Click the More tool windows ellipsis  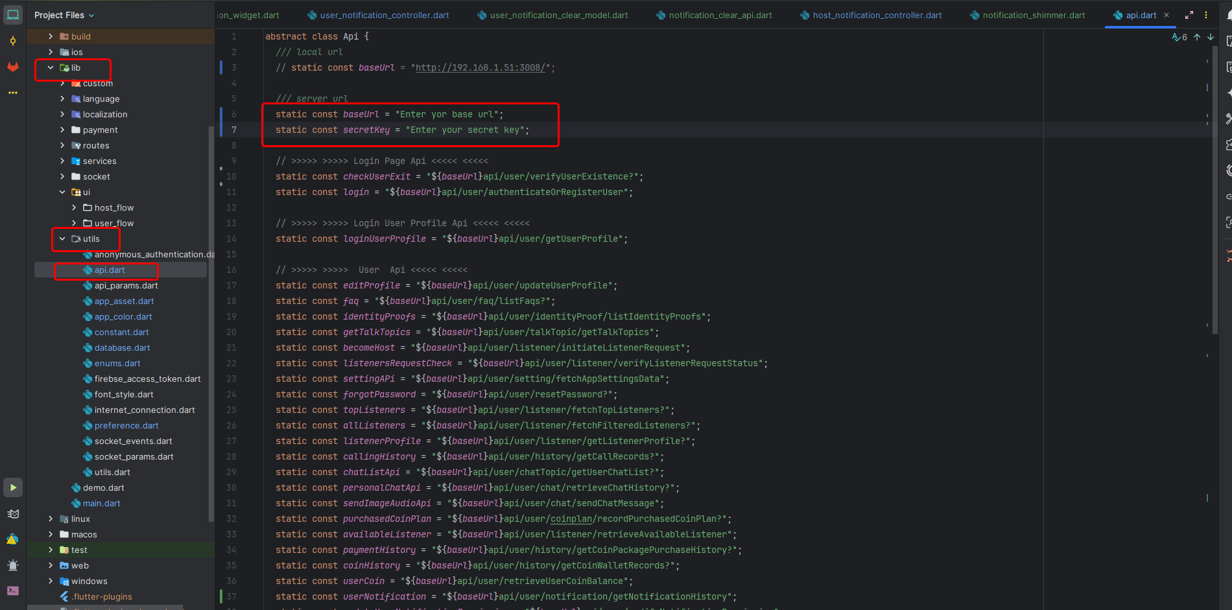point(13,93)
